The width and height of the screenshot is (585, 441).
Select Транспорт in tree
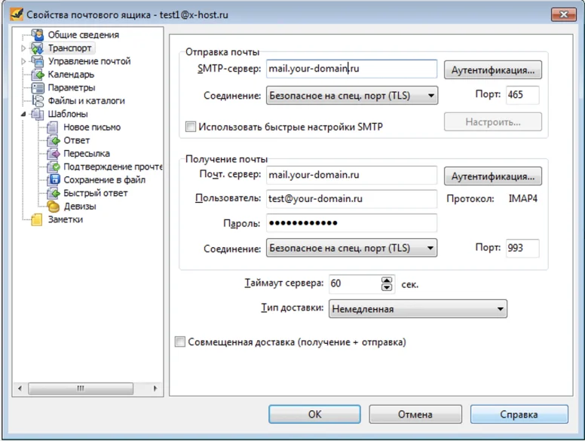pos(70,48)
